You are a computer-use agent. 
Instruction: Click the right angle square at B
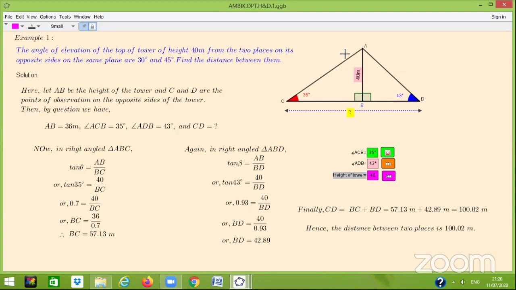pos(362,97)
